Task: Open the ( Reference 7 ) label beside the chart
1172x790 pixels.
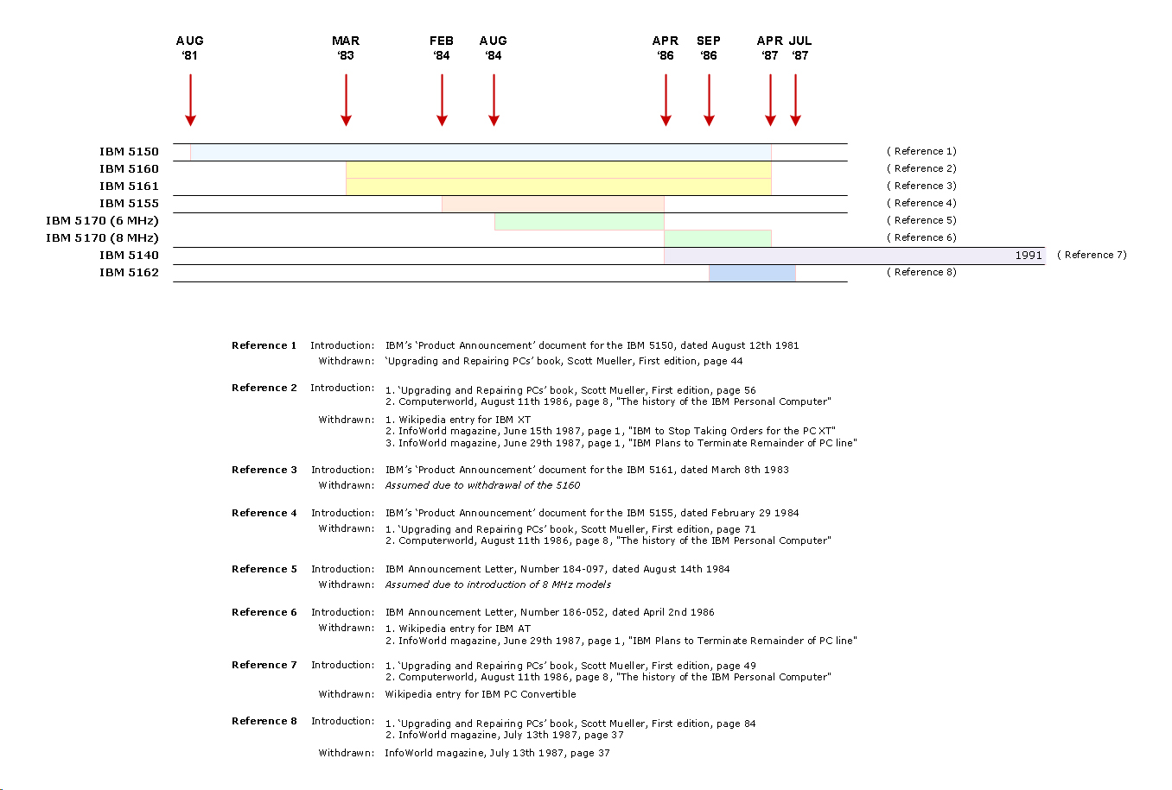Action: coord(1092,255)
